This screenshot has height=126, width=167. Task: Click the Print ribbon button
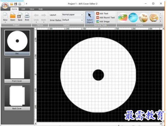click(x=27, y=17)
